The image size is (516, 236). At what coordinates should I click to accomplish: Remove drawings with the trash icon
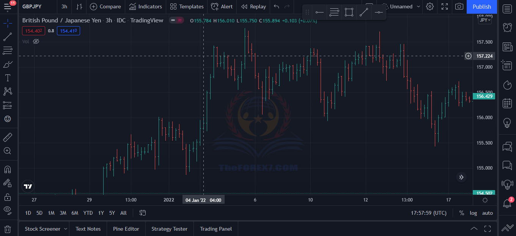pyautogui.click(x=8, y=229)
